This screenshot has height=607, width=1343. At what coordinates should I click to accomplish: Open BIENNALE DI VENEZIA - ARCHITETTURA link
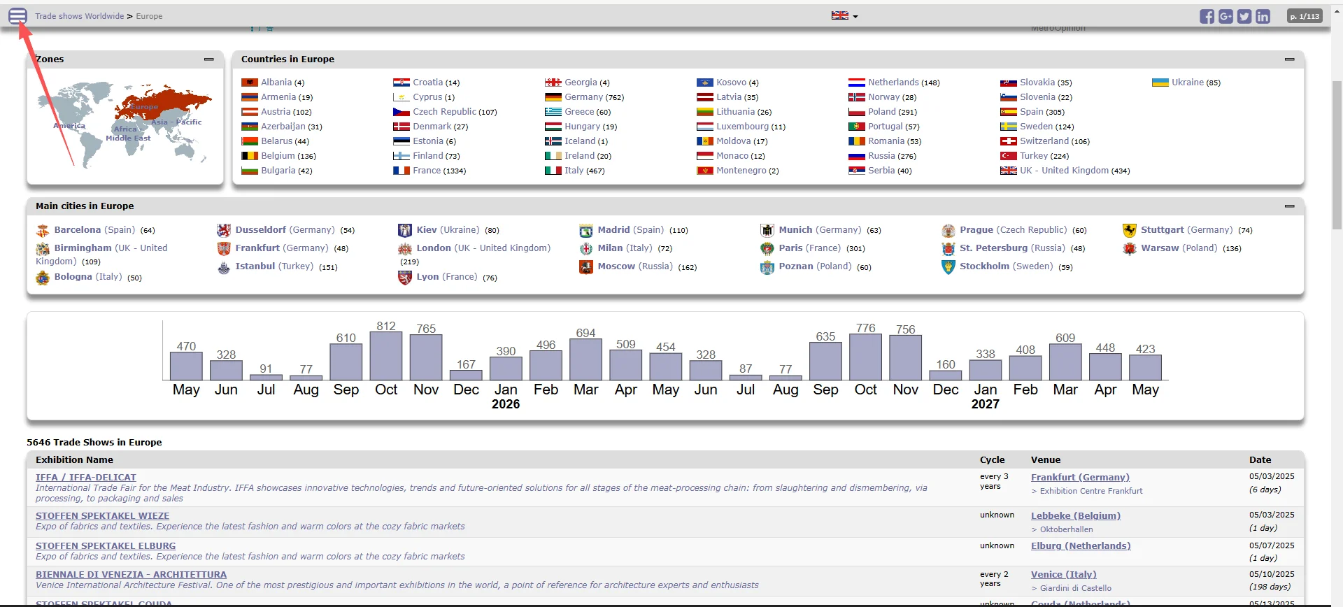click(132, 575)
